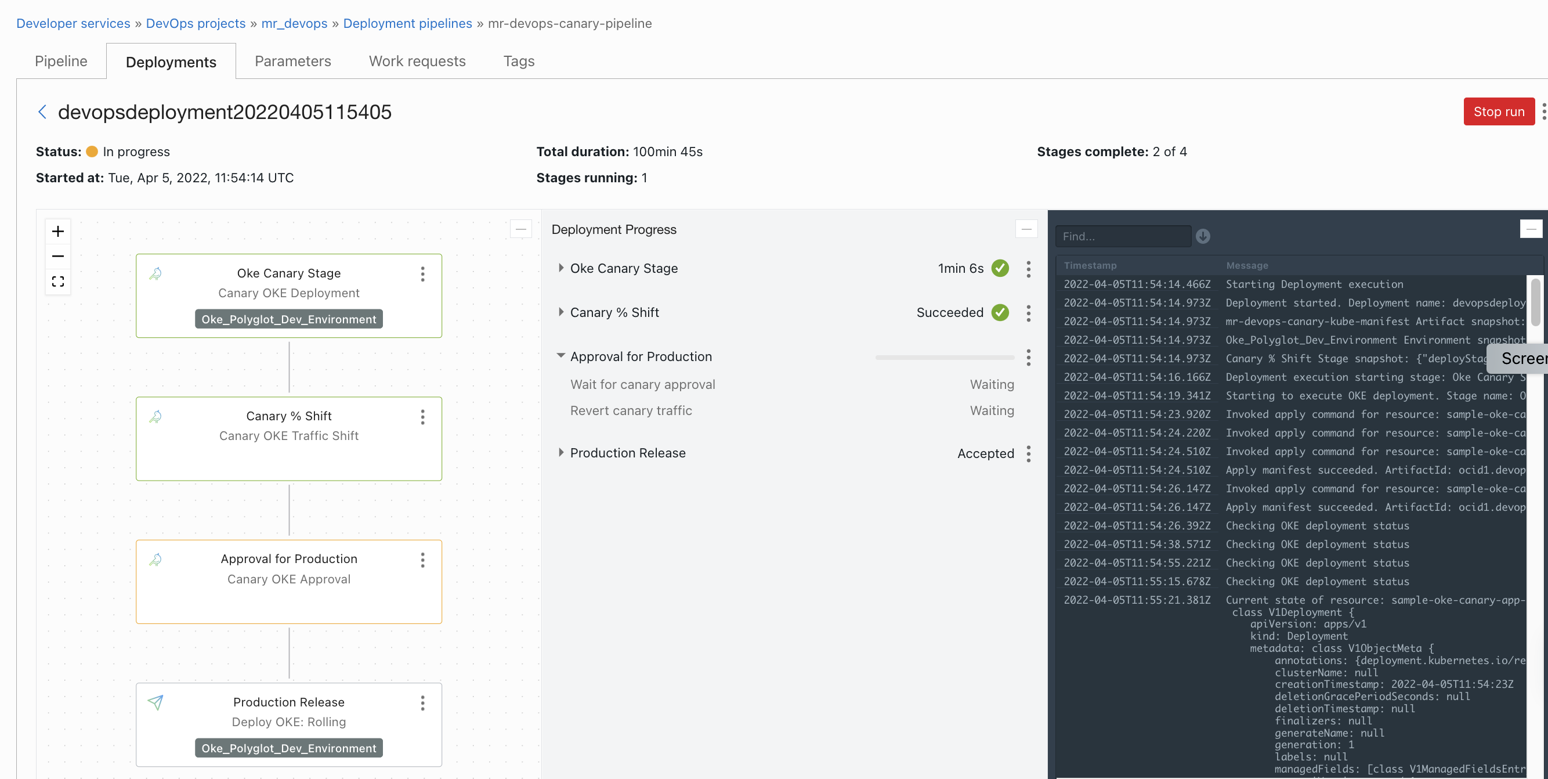
Task: Open actions menu for Production Release progress row
Action: pyautogui.click(x=1028, y=454)
